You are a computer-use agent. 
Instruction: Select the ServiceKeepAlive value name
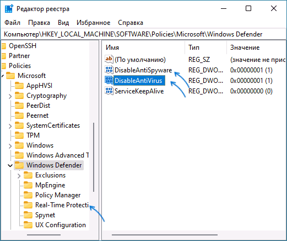pos(139,91)
